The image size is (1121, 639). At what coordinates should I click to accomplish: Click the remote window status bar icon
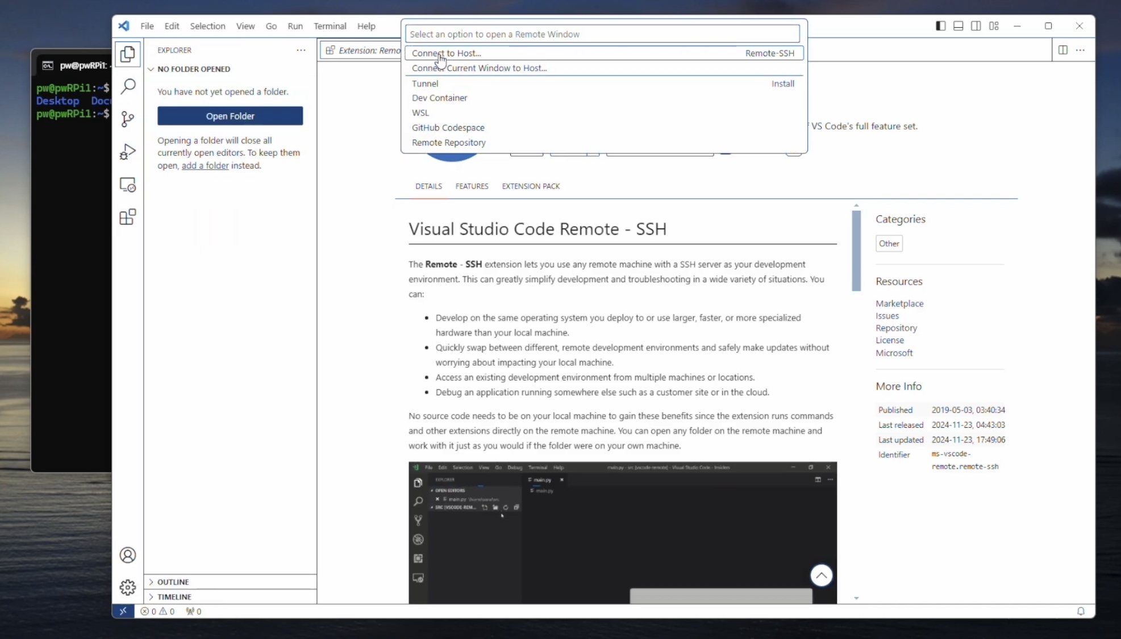(x=123, y=611)
